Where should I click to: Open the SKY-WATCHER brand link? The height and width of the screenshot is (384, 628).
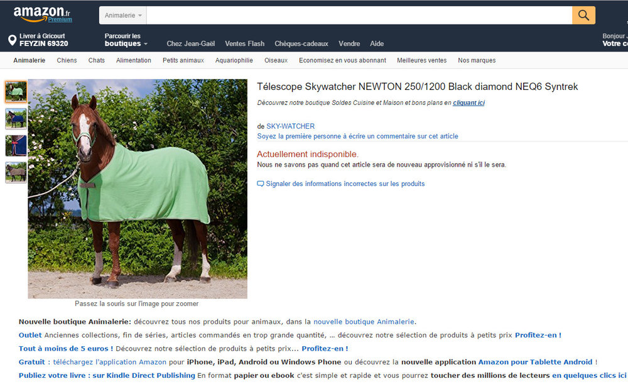point(290,126)
